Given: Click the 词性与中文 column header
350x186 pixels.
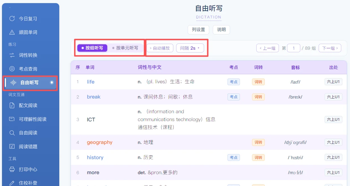Looking at the screenshot, I should [150, 67].
